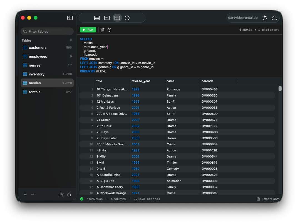Reload the database with refresh icon
The image size is (298, 223).
tap(265, 18)
